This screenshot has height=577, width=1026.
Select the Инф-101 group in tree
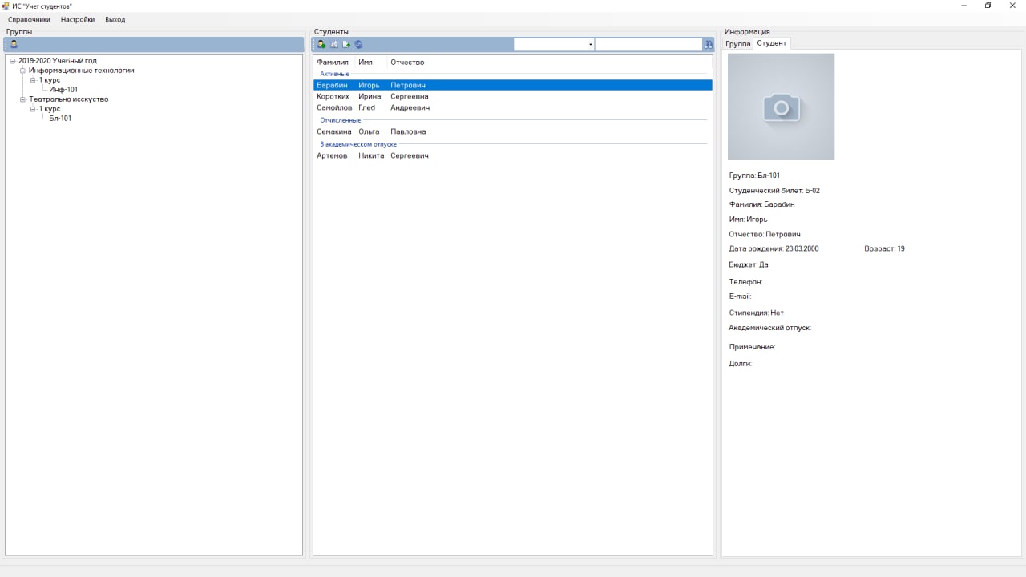tap(63, 90)
